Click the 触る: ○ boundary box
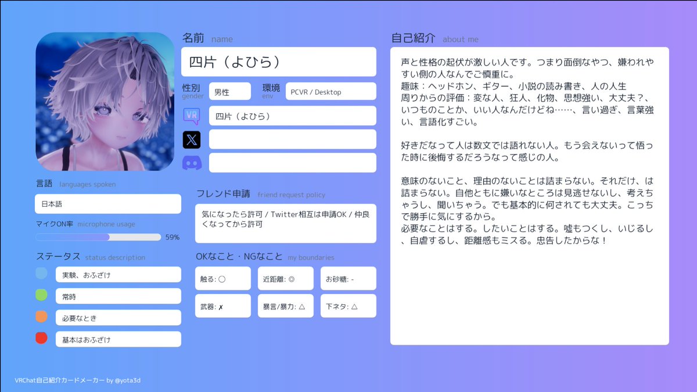697x392 pixels. [223, 278]
